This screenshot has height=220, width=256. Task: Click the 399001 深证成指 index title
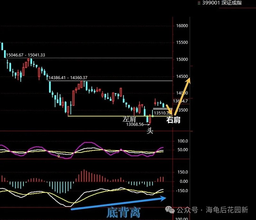[x=222, y=3]
